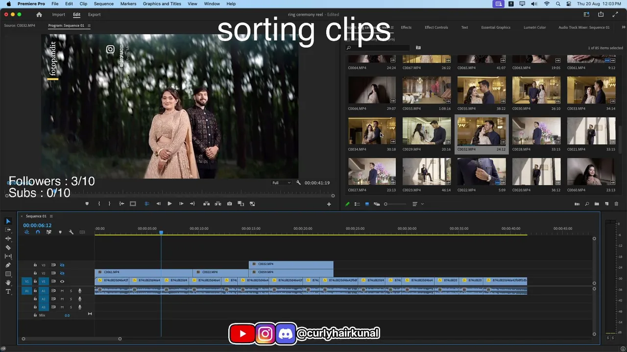627x352 pixels.
Task: Solo audio track A3
Action: click(x=71, y=307)
